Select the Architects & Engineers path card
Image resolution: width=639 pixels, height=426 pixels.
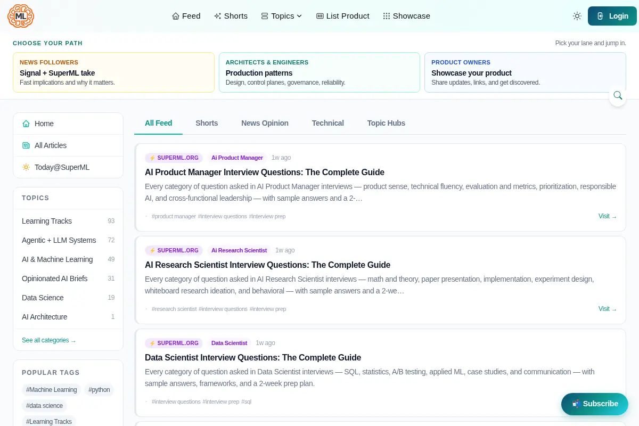319,72
